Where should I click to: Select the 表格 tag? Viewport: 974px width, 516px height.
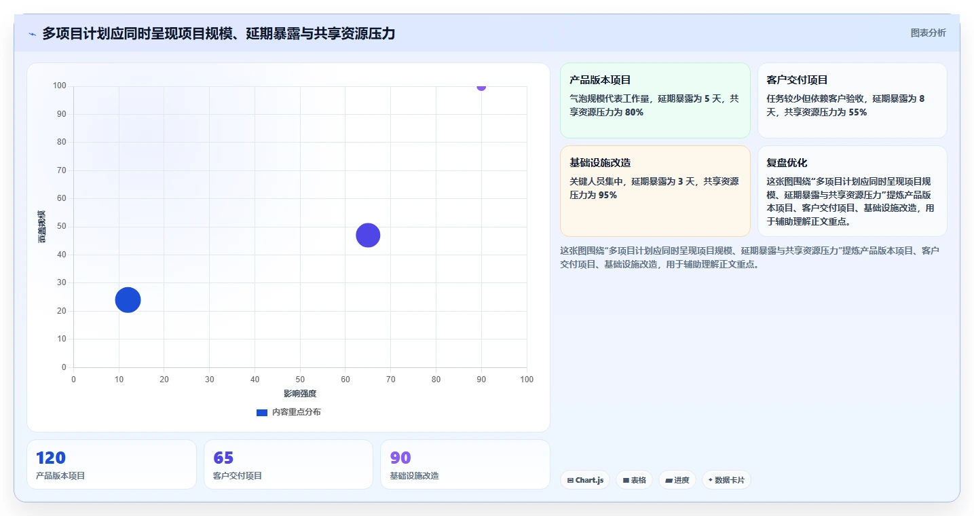coord(634,480)
